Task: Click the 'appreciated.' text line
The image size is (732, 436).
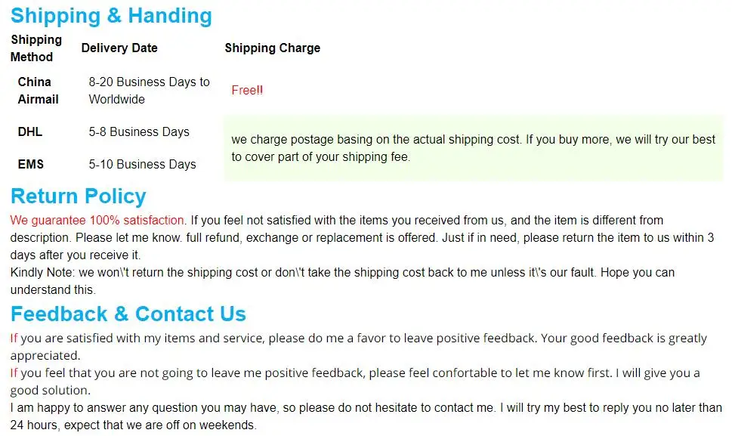Action: click(45, 356)
